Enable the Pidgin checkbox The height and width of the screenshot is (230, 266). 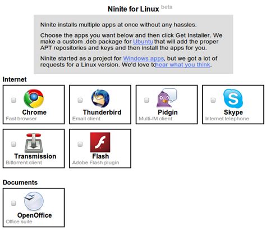pos(146,100)
